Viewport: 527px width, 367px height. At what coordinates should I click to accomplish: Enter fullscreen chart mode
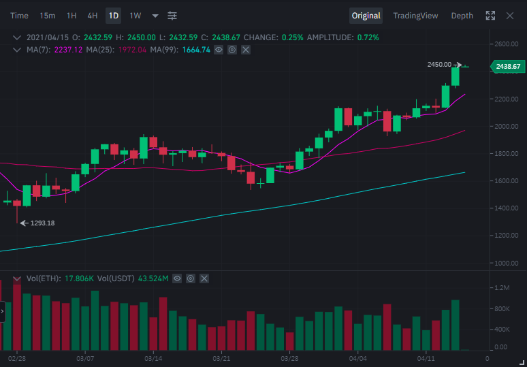(x=490, y=16)
